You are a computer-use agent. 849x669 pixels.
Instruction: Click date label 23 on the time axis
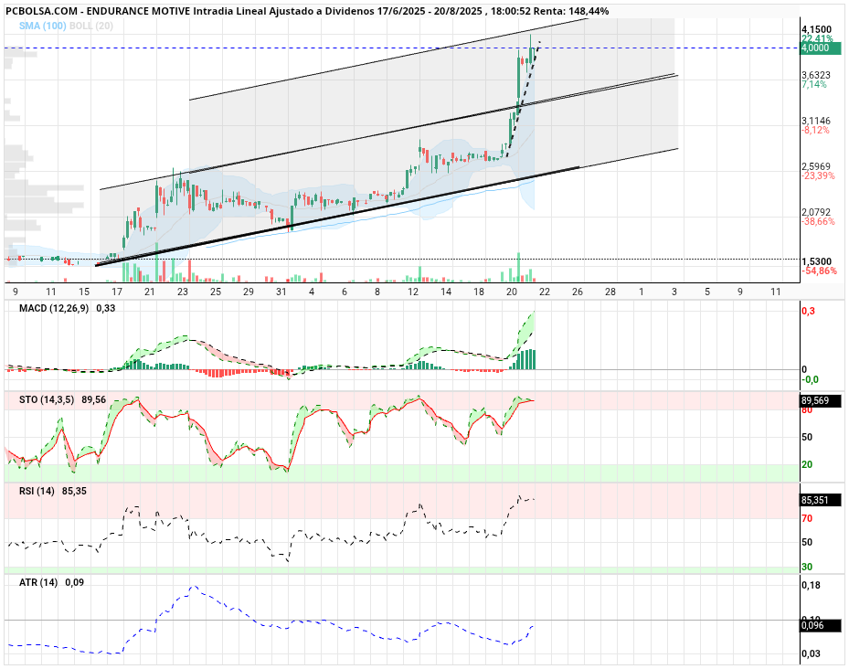183,292
